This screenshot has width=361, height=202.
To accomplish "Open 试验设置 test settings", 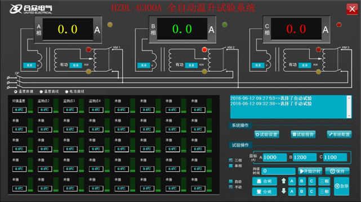I will click(267, 134).
